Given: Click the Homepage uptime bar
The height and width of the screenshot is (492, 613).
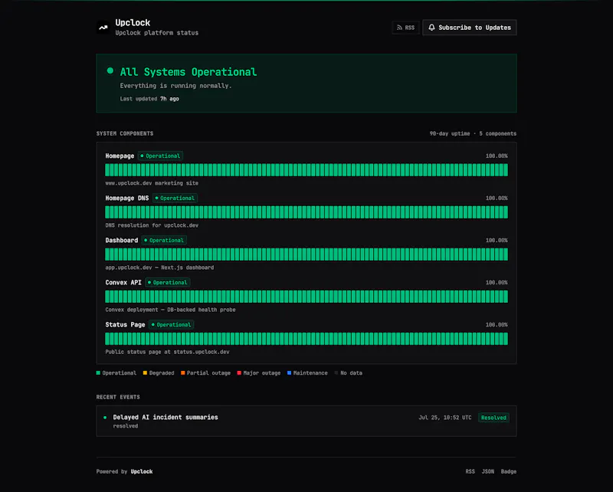Looking at the screenshot, I should click(306, 170).
